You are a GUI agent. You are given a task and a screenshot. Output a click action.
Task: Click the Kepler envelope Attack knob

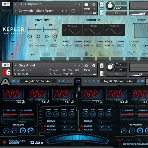coord(30,36)
